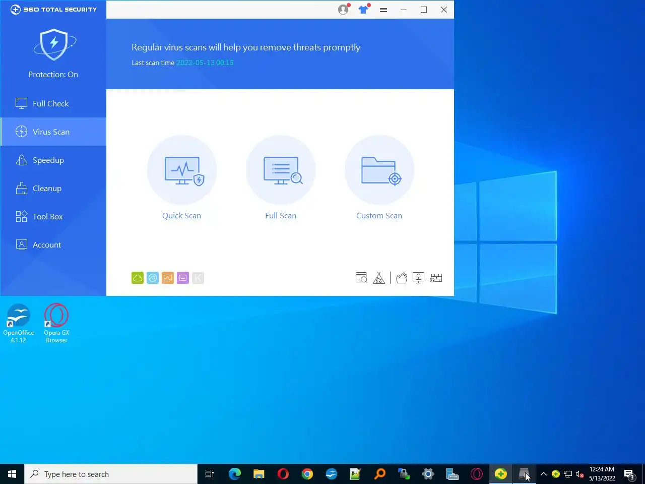Click the blue system repair engine icon
This screenshot has height=484, width=645.
(x=153, y=278)
